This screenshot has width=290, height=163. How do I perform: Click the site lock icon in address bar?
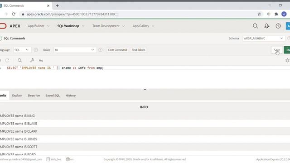click(23, 14)
